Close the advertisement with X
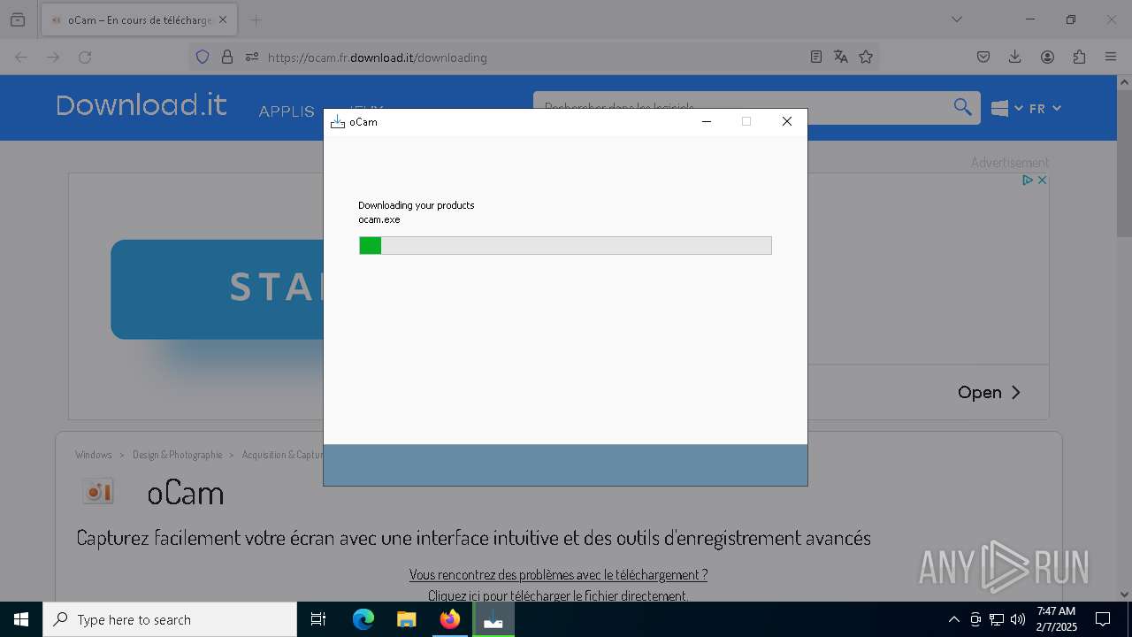 point(1042,180)
